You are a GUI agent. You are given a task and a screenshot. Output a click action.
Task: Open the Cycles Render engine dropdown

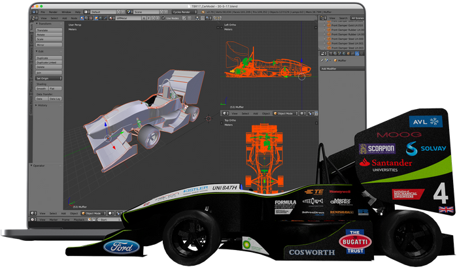click(x=184, y=12)
